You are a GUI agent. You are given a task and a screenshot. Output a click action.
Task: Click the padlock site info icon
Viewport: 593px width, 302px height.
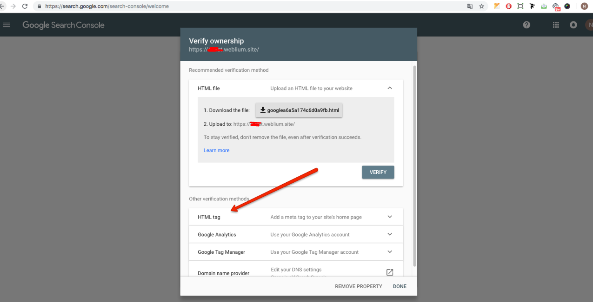pyautogui.click(x=40, y=6)
